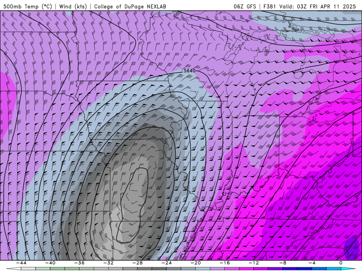
Task: Select the -28 colorbar tick label
Action: (x=138, y=263)
